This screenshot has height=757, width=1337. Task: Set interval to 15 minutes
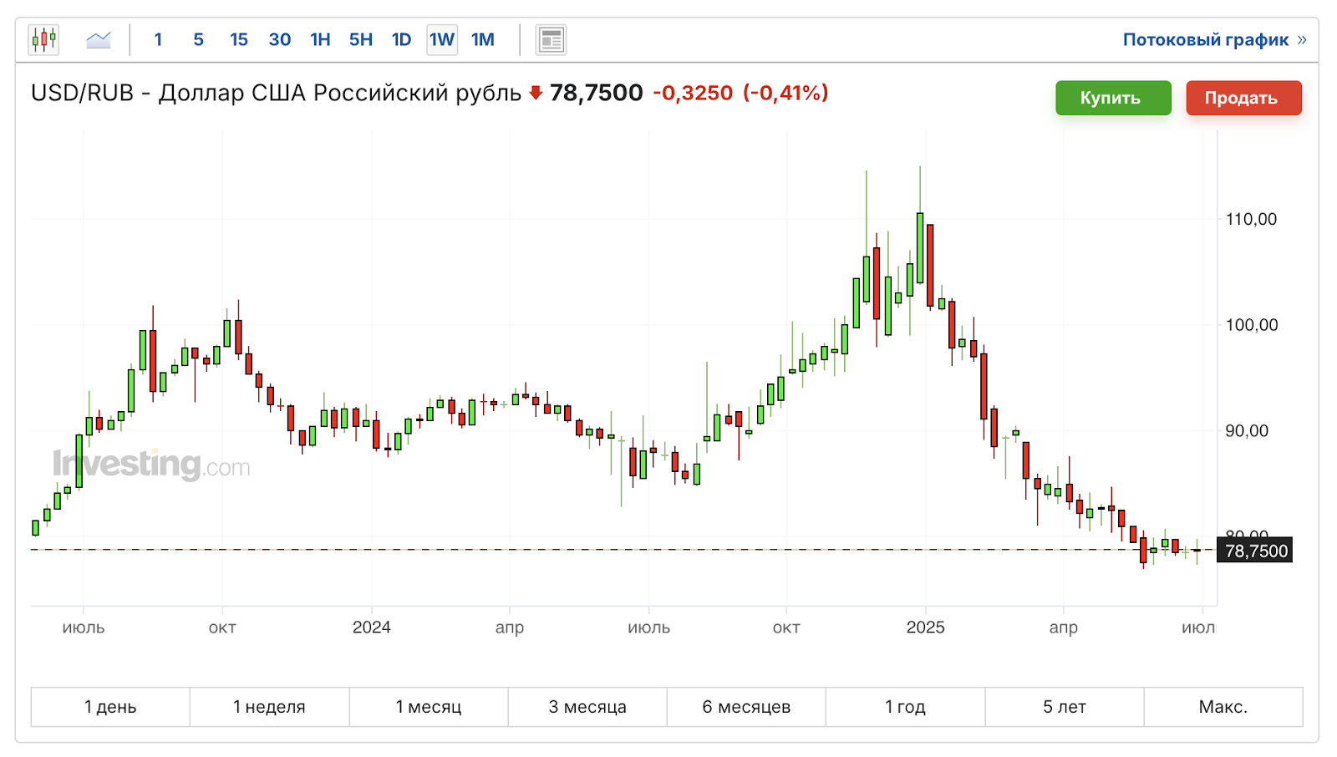pyautogui.click(x=239, y=39)
